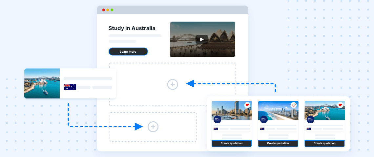Click the large Australian flag on floating card
The image size is (374, 157).
[x=70, y=87]
